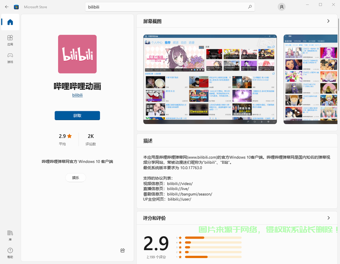Viewport: 340px width, 264px height.
Task: Select the 娱乐 category tag
Action: (x=76, y=178)
